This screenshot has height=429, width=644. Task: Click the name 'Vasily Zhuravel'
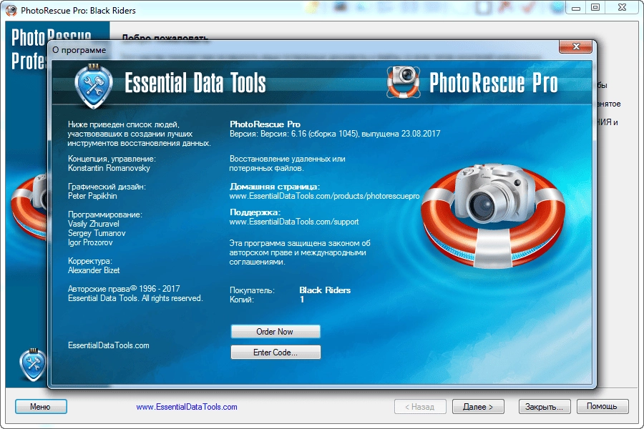(94, 224)
